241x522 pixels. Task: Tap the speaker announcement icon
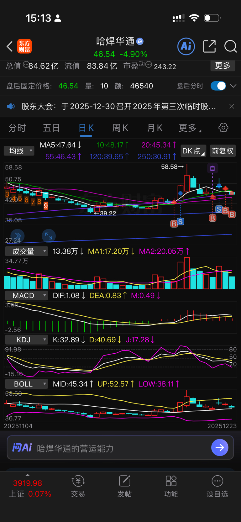(x=11, y=107)
